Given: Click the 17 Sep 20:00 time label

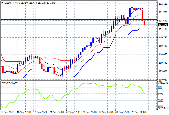Looking at the screenshot, I should coord(40,112).
